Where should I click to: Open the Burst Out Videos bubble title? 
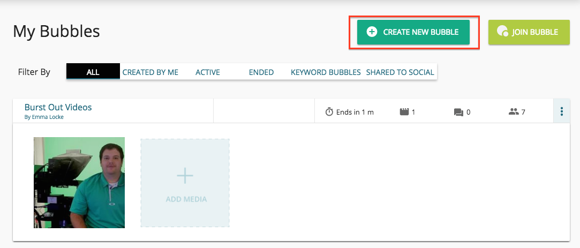coord(58,107)
